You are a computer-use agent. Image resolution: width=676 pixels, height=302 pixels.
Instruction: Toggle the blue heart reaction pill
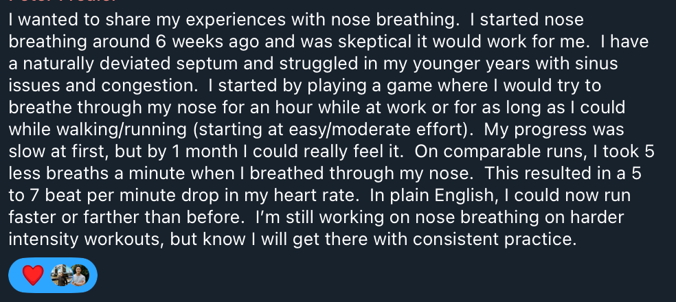click(x=53, y=275)
